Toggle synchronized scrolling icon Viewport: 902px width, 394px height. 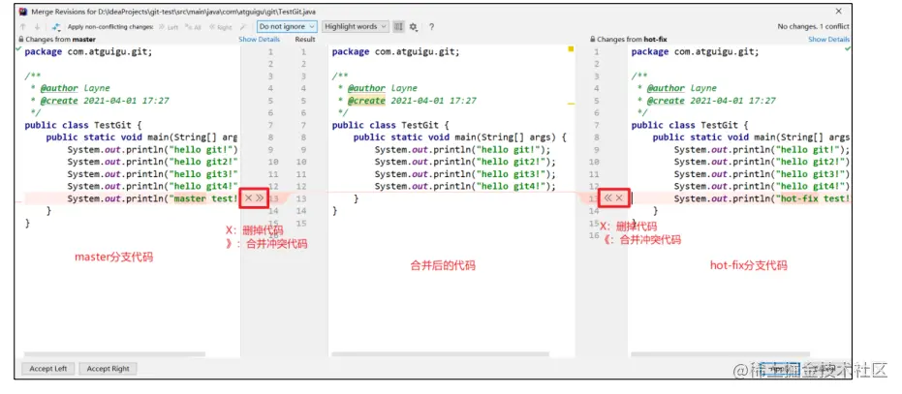398,26
